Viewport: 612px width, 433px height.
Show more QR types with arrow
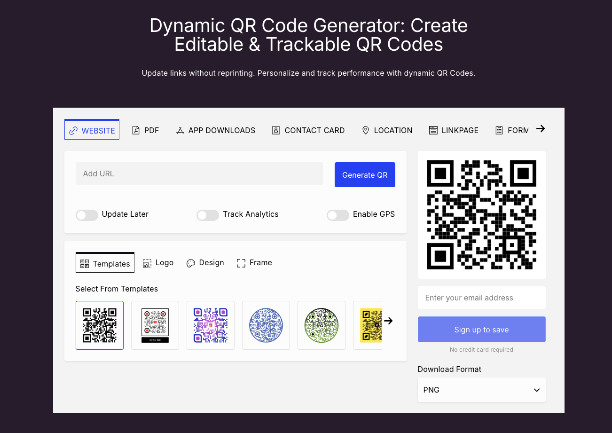pos(541,129)
